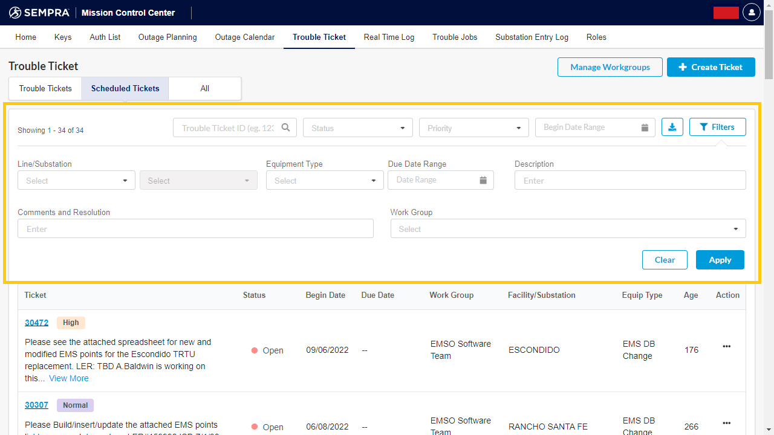This screenshot has height=435, width=774.
Task: Open the Equipment Type dropdown
Action: pyautogui.click(x=324, y=181)
